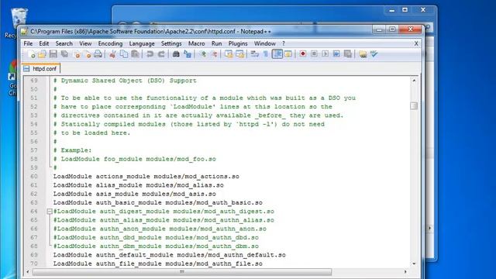This screenshot has height=279, width=496.
Task: Click the '#LoadModule authn_dbd_module' line
Action: pyautogui.click(x=156, y=237)
